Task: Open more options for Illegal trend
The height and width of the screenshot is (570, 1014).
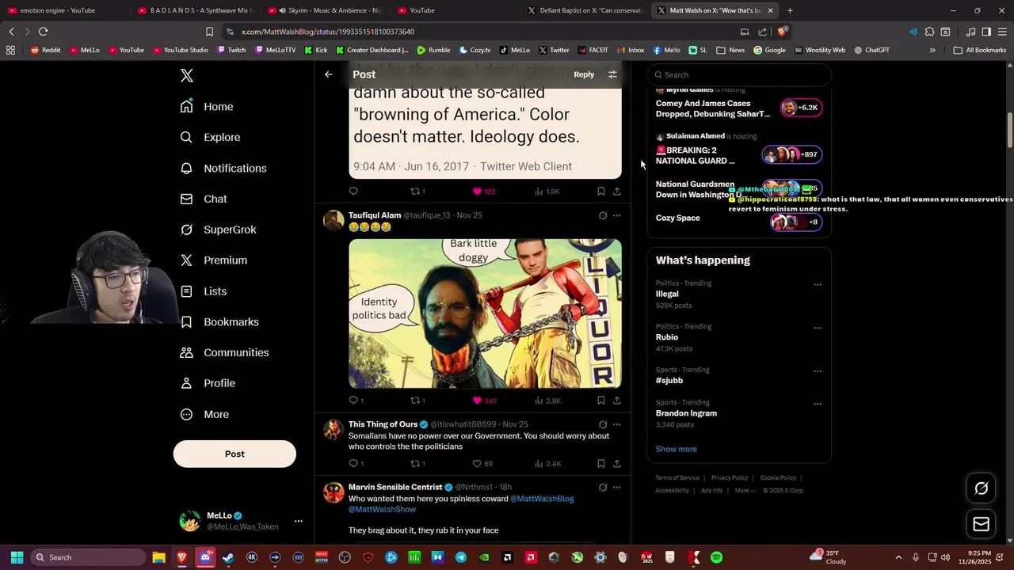Action: click(818, 285)
